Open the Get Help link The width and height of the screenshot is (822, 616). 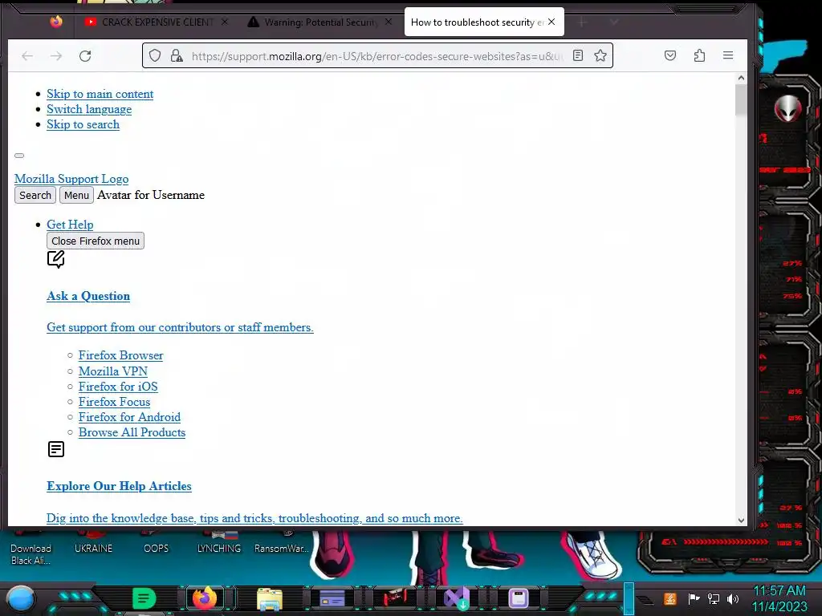coord(71,225)
